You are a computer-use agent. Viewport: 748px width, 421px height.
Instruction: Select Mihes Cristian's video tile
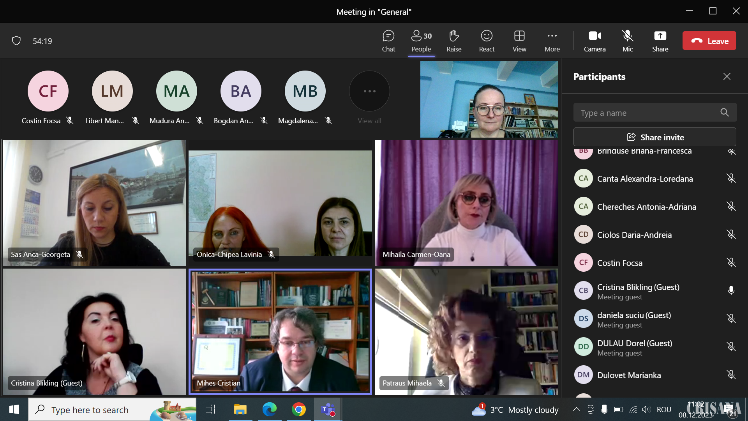pyautogui.click(x=280, y=331)
